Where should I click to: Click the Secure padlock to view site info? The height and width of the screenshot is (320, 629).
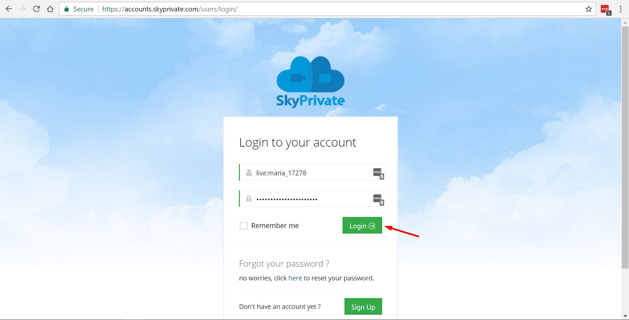pyautogui.click(x=66, y=9)
